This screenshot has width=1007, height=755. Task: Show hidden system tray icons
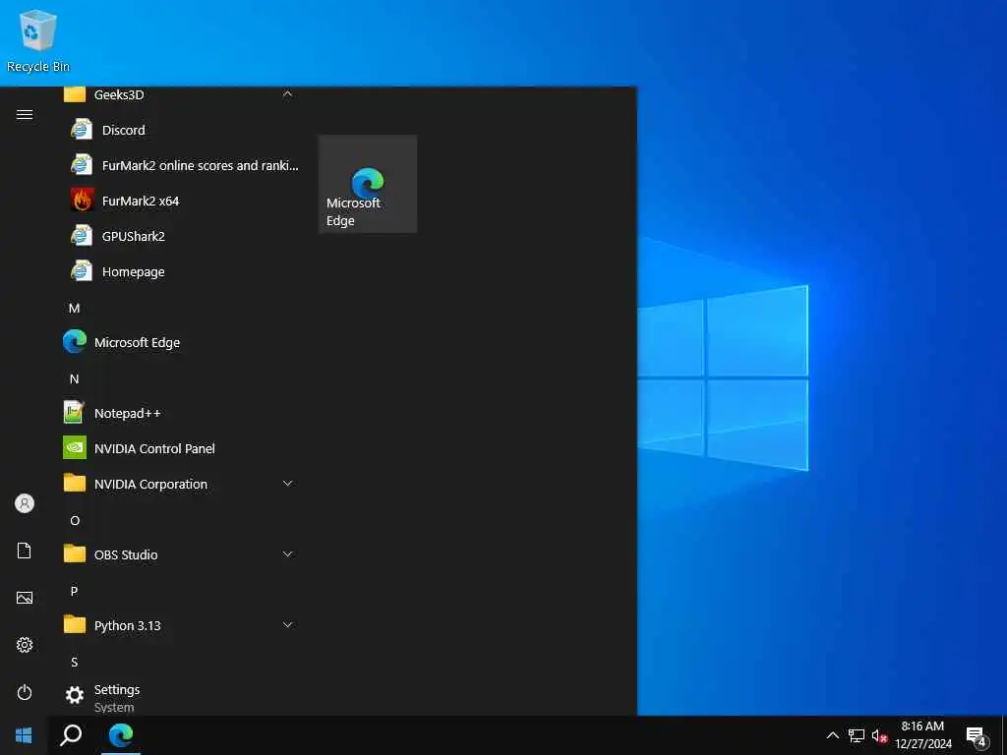[832, 735]
